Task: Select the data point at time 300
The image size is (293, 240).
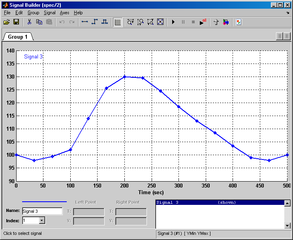Action: [x=178, y=107]
